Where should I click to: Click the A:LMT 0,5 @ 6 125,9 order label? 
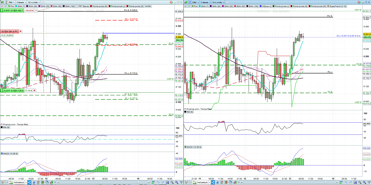point(13,91)
